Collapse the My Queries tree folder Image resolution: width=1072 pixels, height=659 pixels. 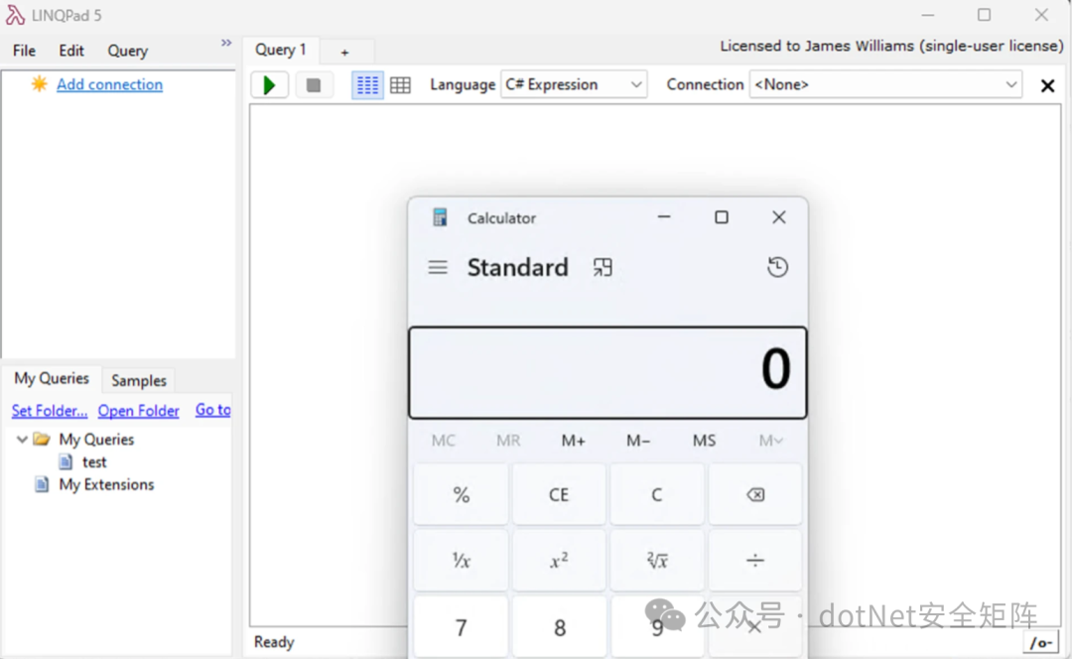tap(22, 439)
